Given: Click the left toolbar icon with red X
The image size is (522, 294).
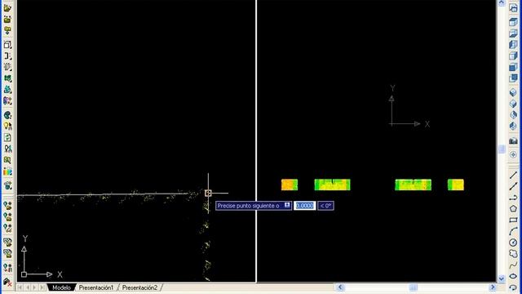Looking at the screenshot, I should (7, 282).
